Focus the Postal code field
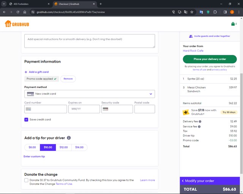The image size is (243, 194). 145,109
